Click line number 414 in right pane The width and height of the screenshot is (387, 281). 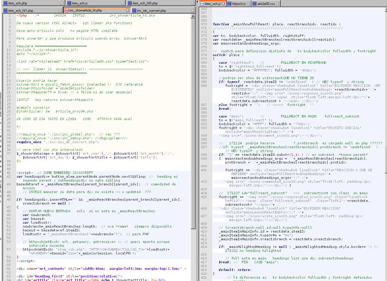204,247
